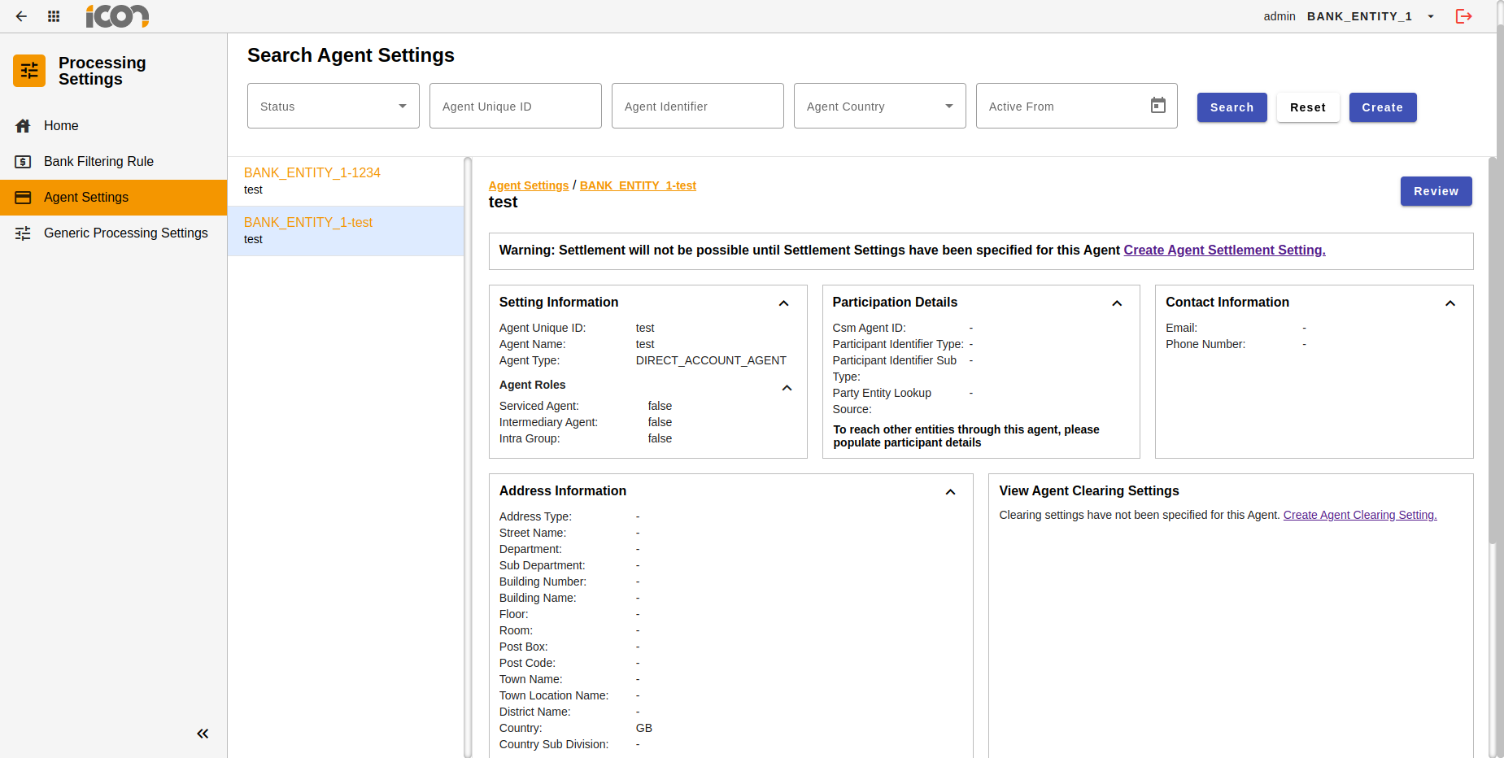The height and width of the screenshot is (758, 1504).
Task: Click the Processing Settings orange sliders icon
Action: coord(29,71)
